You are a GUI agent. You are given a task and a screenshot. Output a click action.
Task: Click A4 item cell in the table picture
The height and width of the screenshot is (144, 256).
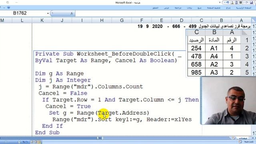pos(214,56)
